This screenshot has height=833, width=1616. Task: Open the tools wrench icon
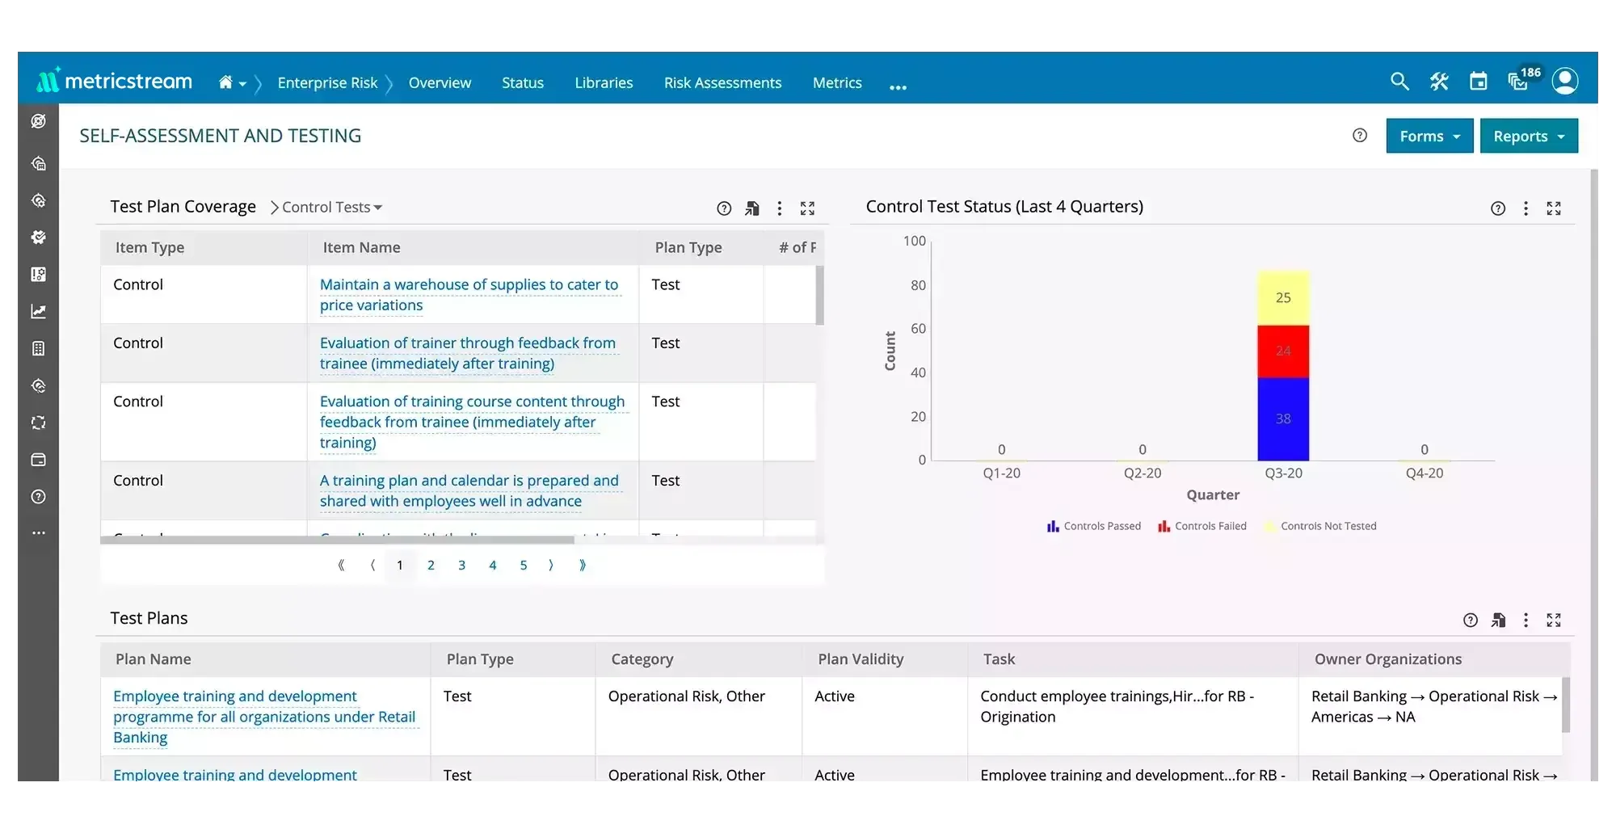click(1439, 82)
